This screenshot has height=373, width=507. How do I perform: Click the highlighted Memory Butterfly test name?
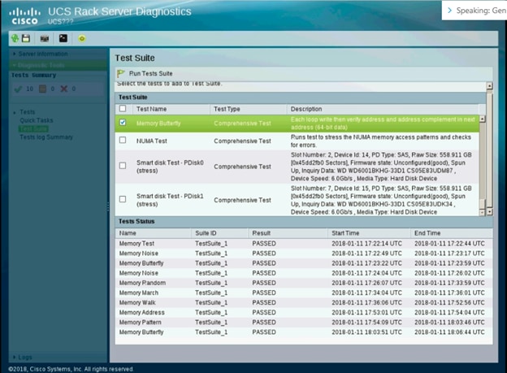(158, 124)
